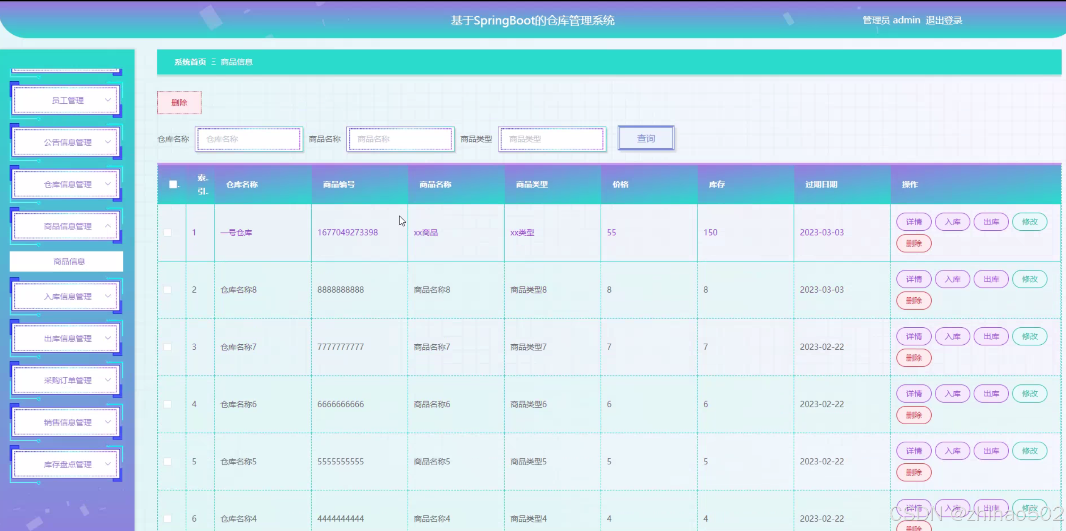This screenshot has width=1066, height=531.
Task: Click the 查询 search button
Action: click(x=646, y=138)
